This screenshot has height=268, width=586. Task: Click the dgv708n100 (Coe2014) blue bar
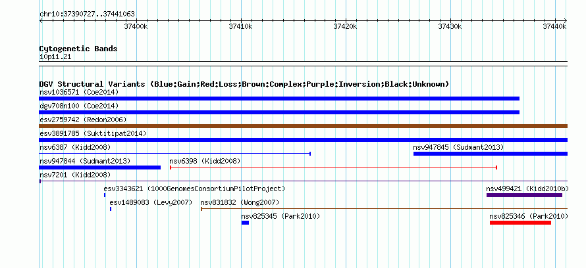tap(279, 112)
